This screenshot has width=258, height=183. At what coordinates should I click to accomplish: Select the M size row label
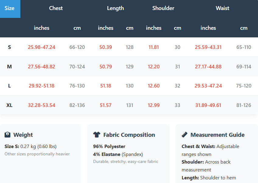(x=9, y=67)
